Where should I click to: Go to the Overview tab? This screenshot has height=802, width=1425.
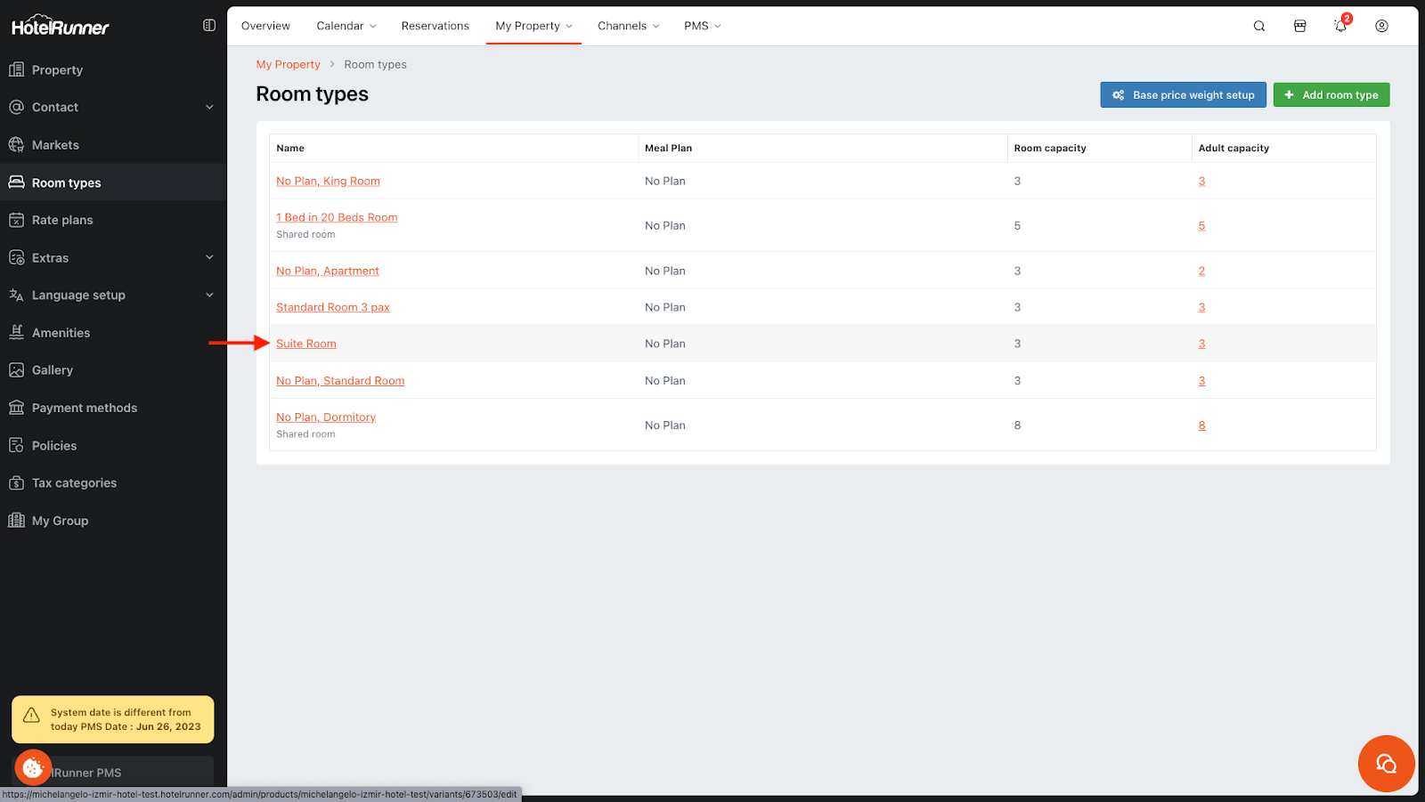click(265, 26)
